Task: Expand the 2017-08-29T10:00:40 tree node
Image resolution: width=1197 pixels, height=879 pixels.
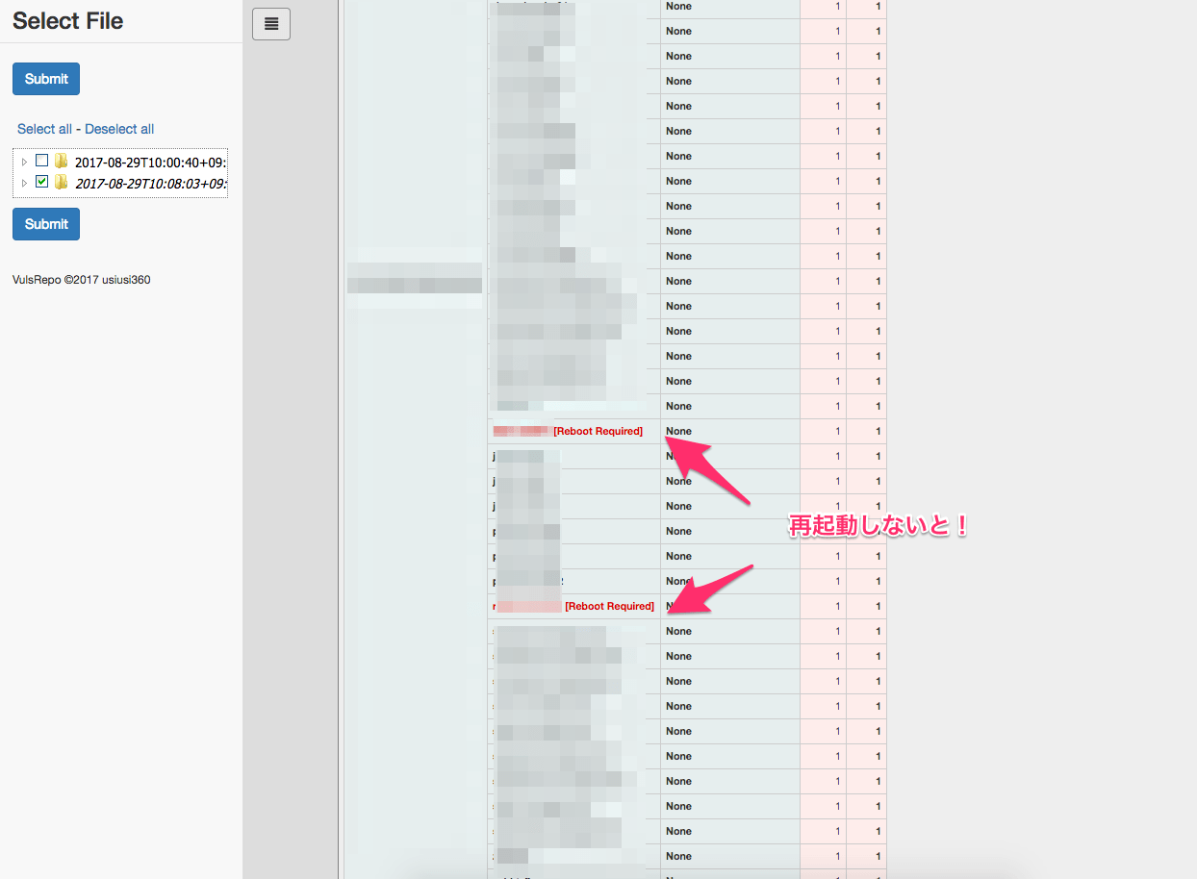Action: [x=24, y=163]
